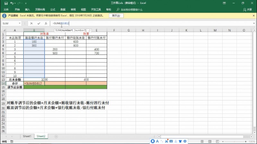257x144 pixels.
Task: Click the IME shirt skin icon
Action: [x=180, y=141]
